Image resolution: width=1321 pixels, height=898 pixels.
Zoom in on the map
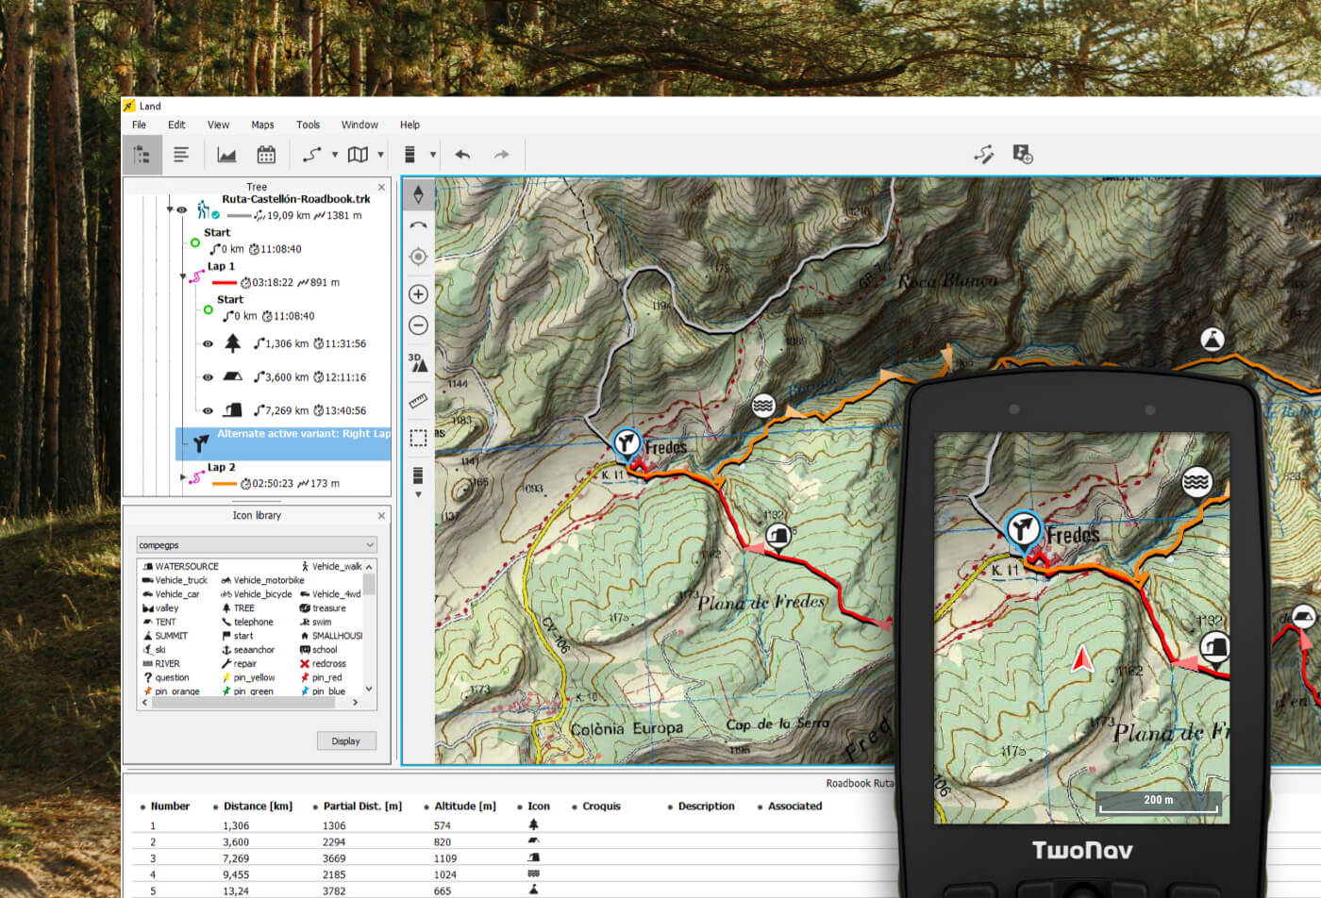coord(418,294)
